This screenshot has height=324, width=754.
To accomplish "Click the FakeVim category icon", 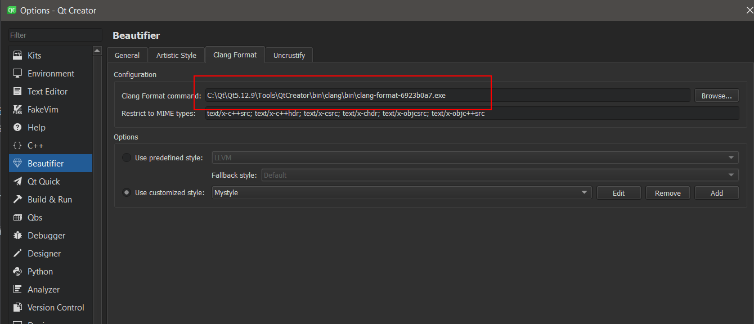I will [x=17, y=110].
